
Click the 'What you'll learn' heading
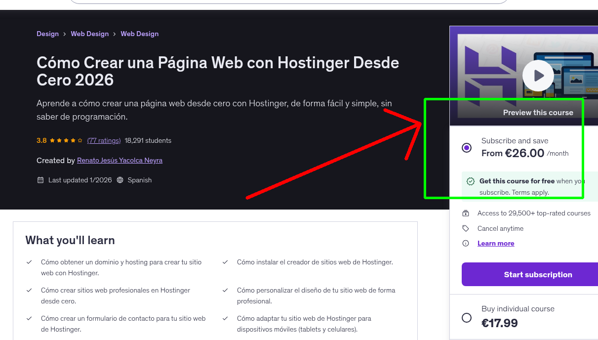pos(70,240)
